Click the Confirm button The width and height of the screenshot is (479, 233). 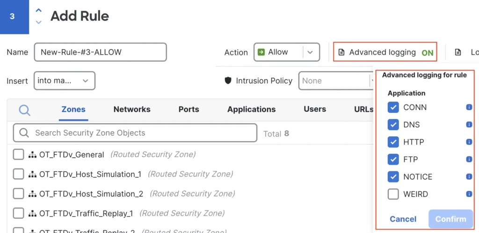(450, 219)
